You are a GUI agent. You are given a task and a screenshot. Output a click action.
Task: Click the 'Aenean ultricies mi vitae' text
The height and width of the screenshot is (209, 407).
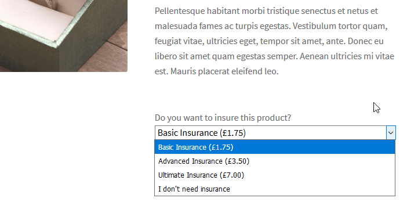pyautogui.click(x=347, y=56)
